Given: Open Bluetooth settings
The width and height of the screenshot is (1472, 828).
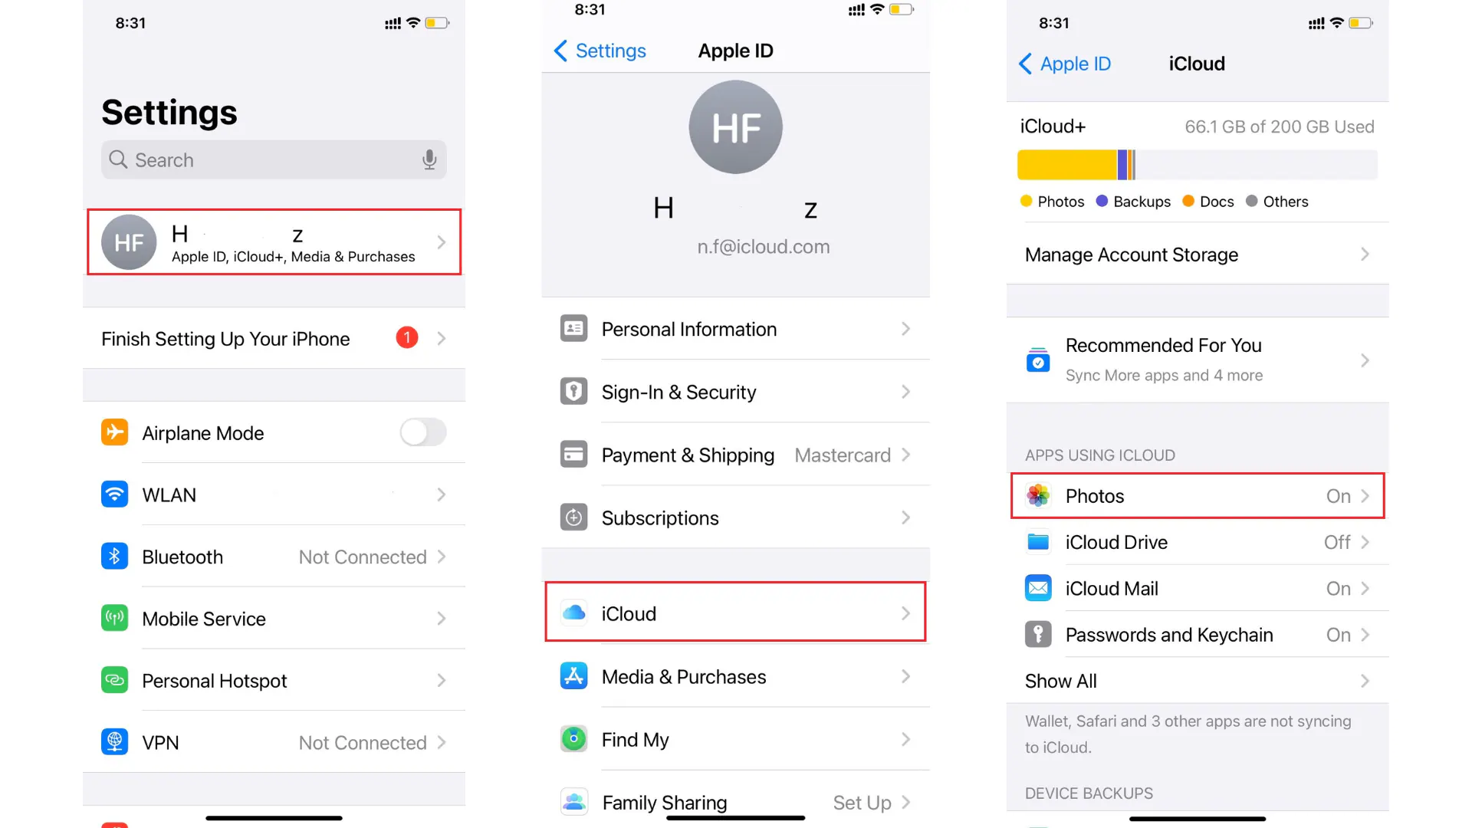Looking at the screenshot, I should pos(273,556).
